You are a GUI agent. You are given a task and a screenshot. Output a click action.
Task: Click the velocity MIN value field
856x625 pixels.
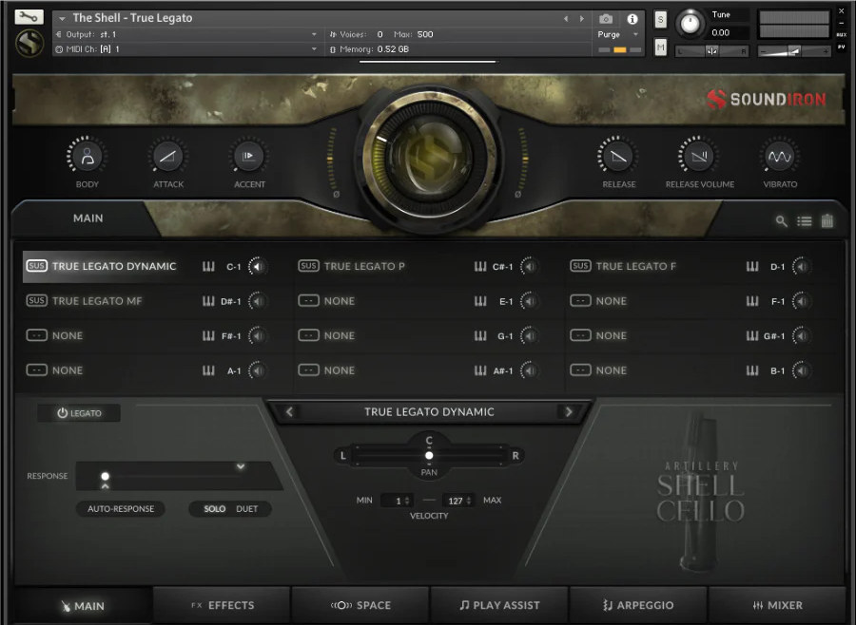coord(396,500)
